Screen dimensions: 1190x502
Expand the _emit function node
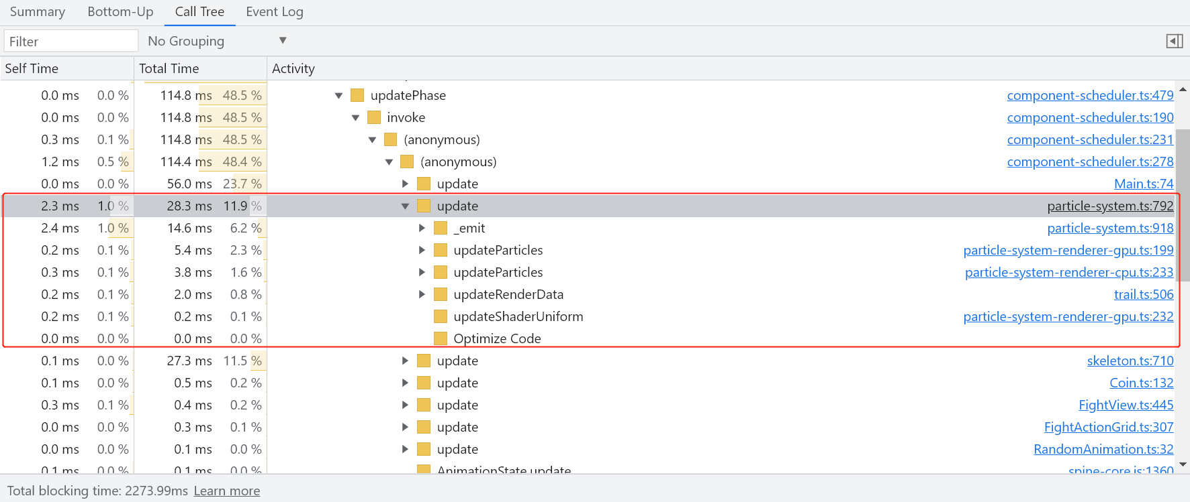[422, 228]
